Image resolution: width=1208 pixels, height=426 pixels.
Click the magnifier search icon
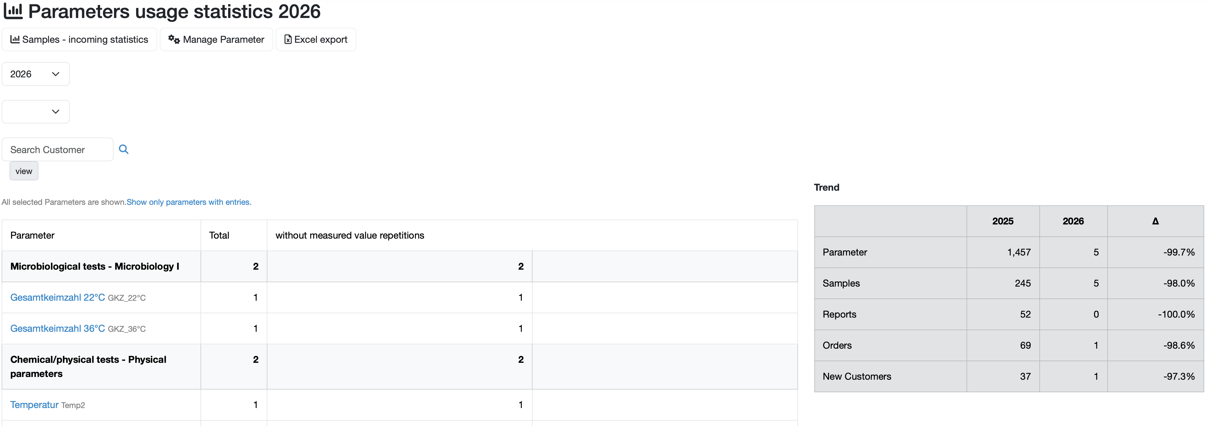coord(124,149)
